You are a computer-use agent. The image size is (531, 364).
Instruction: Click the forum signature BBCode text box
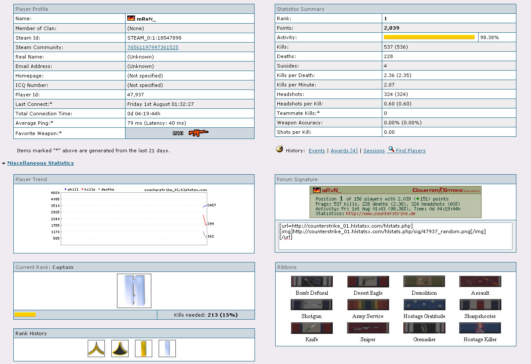395,236
